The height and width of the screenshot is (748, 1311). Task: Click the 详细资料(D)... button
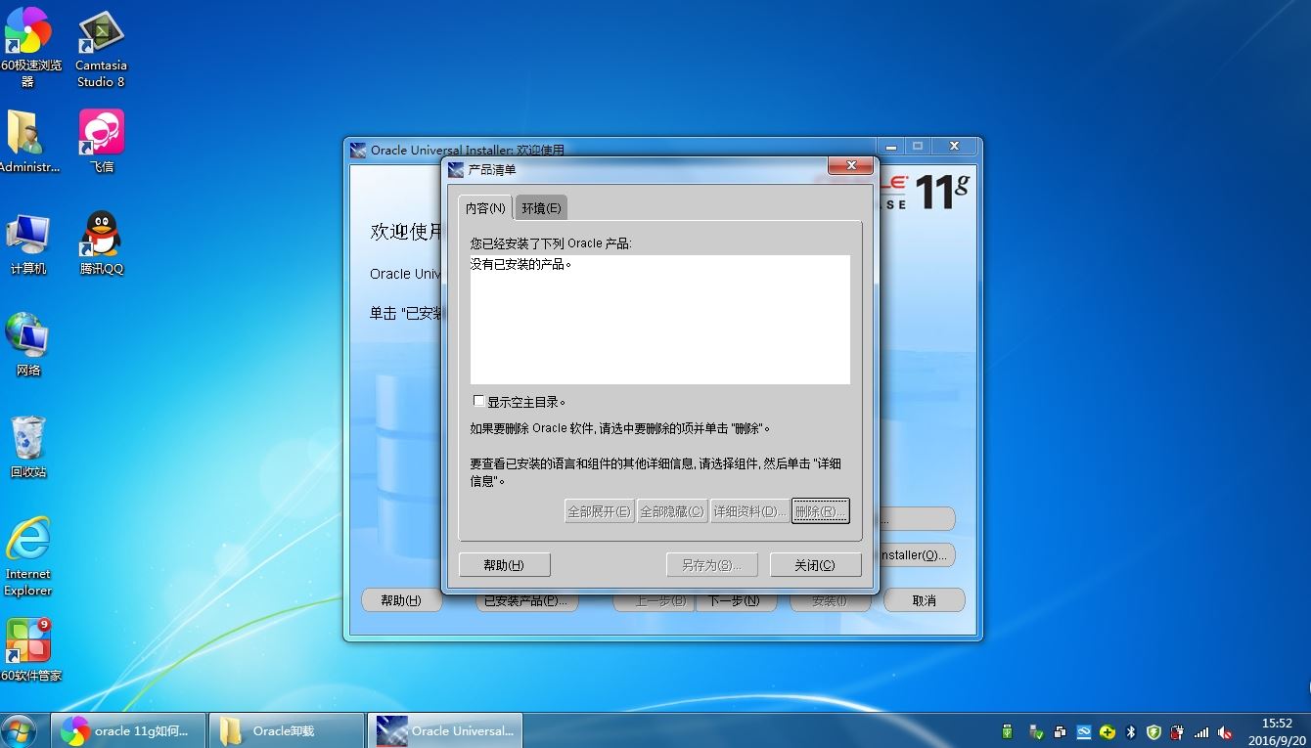(x=749, y=511)
